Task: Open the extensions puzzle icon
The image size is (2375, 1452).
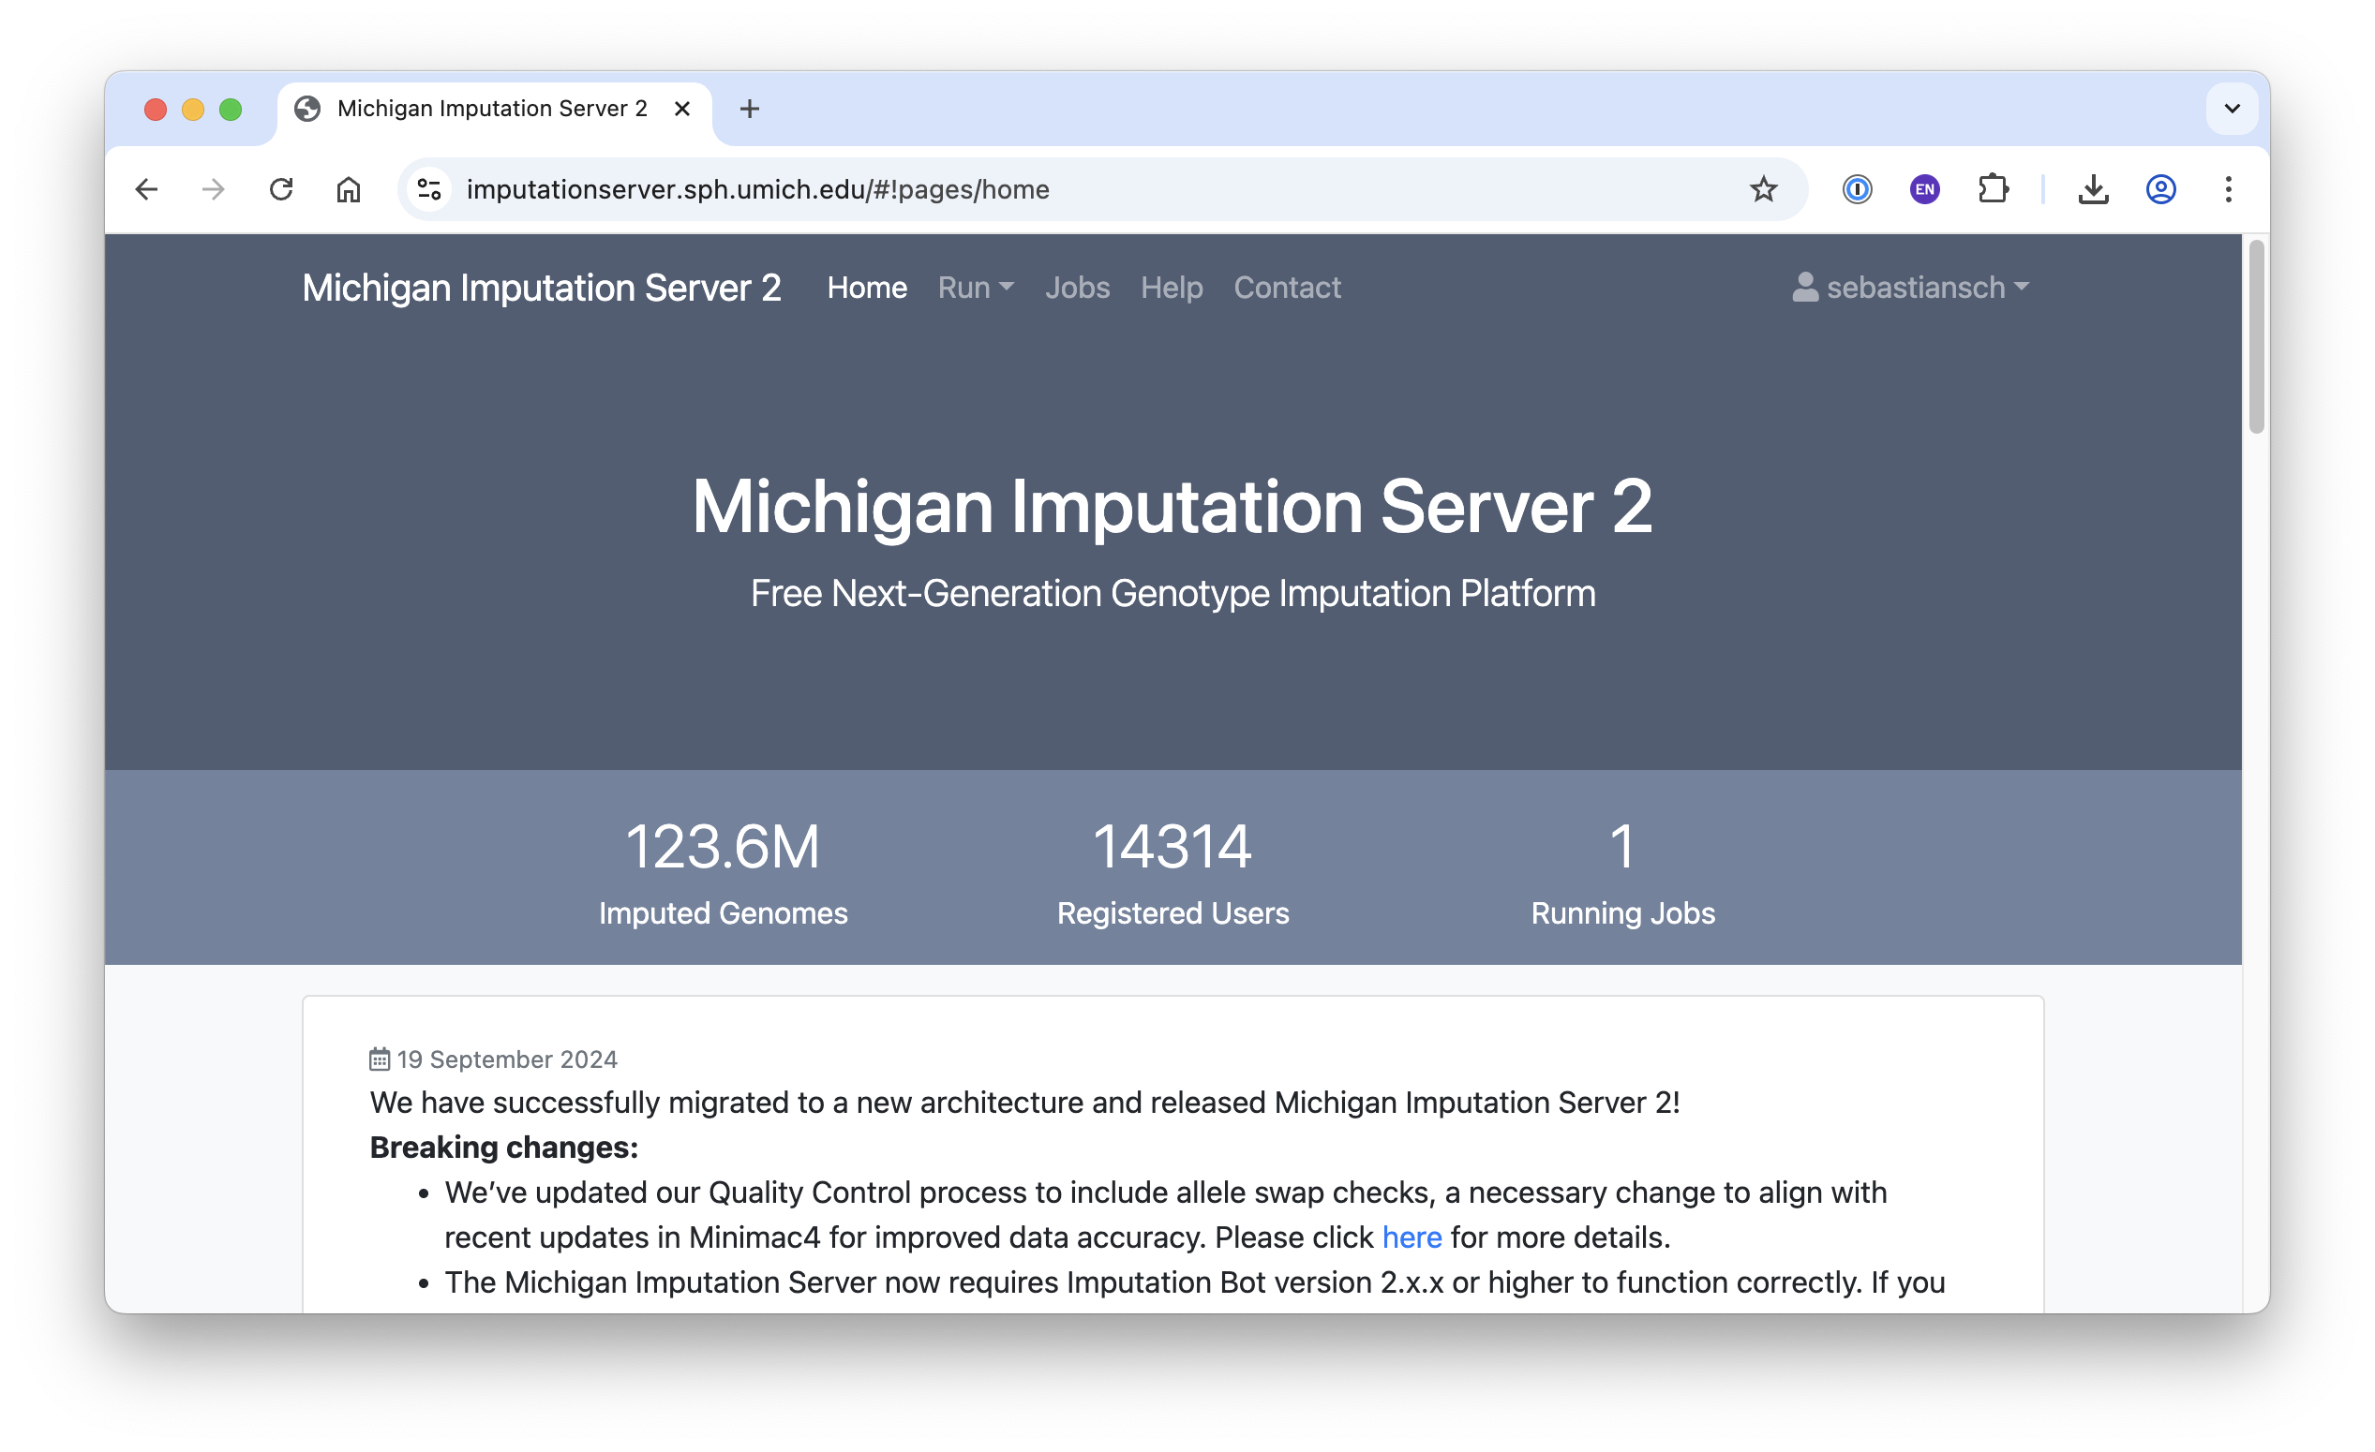Action: [1993, 190]
